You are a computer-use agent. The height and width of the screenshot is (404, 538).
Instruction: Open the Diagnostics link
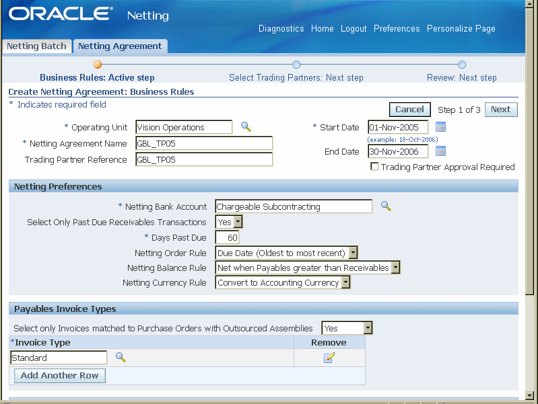281,28
